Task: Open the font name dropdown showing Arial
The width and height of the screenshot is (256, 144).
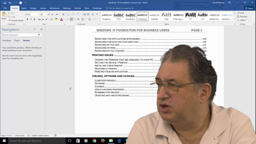Action: 39,14
